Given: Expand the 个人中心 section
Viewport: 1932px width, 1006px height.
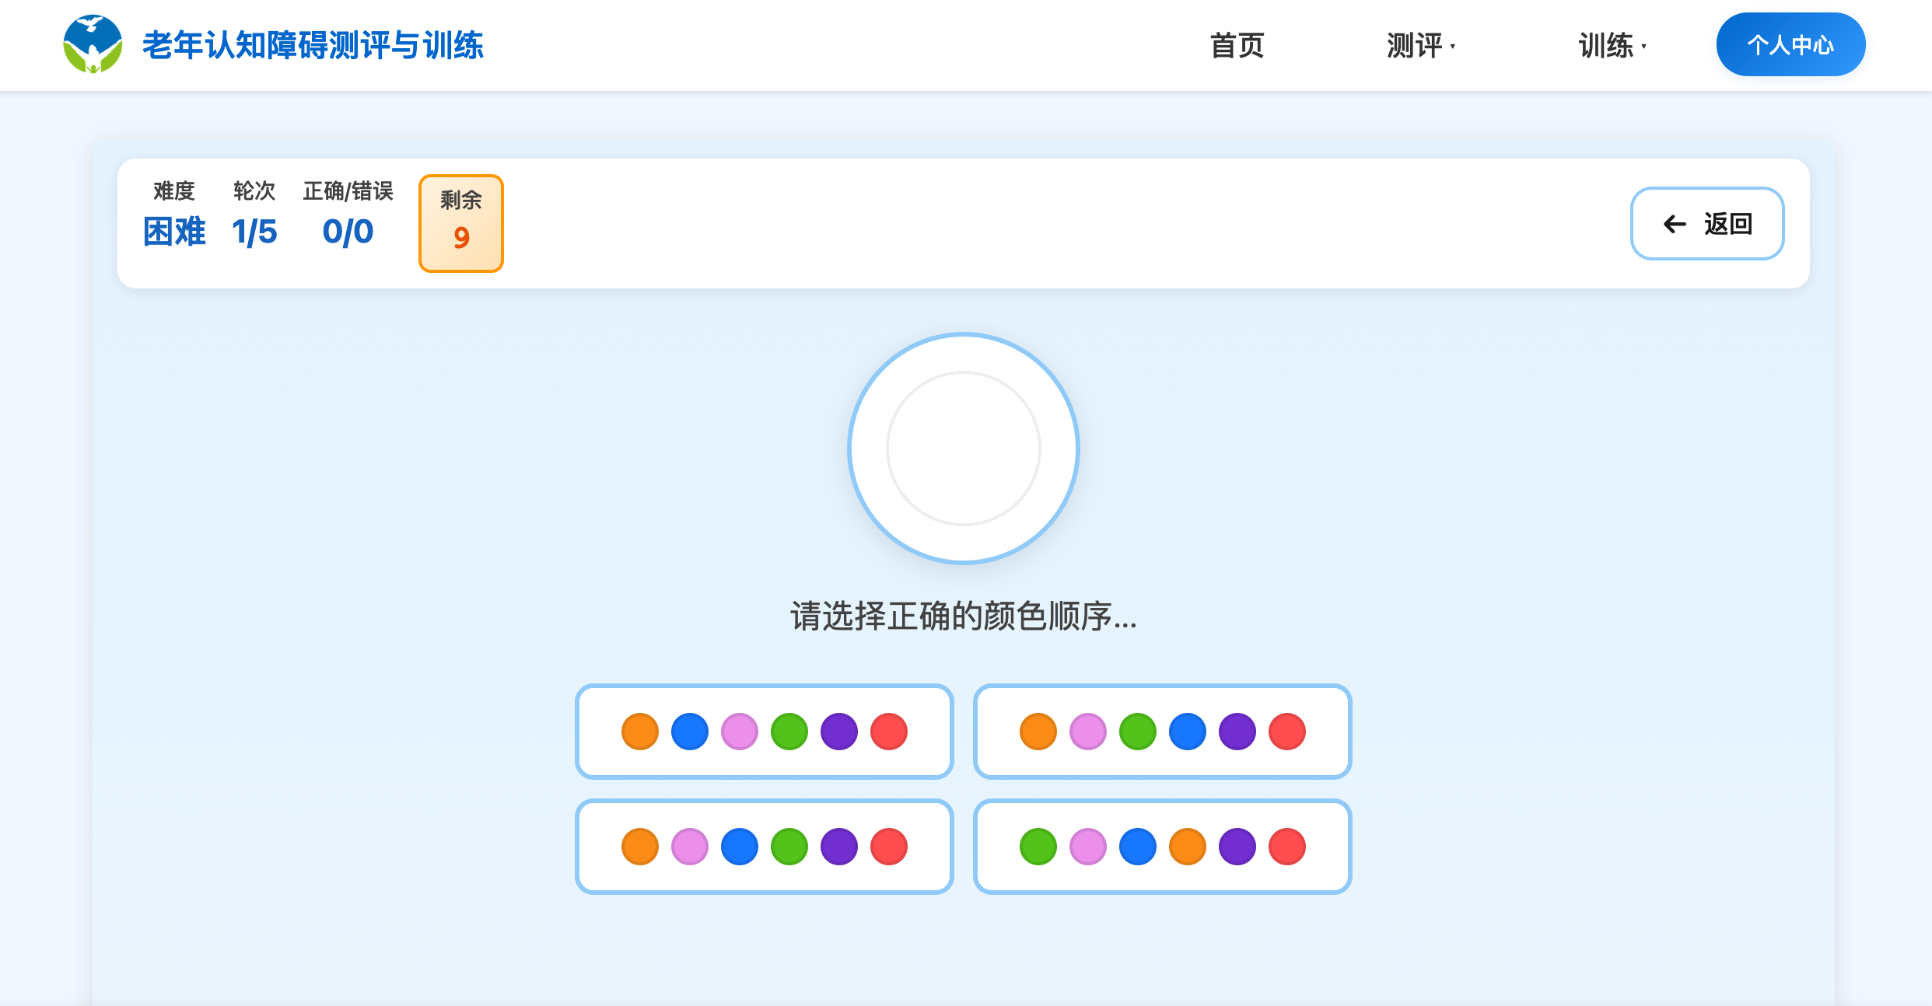Looking at the screenshot, I should [1790, 44].
